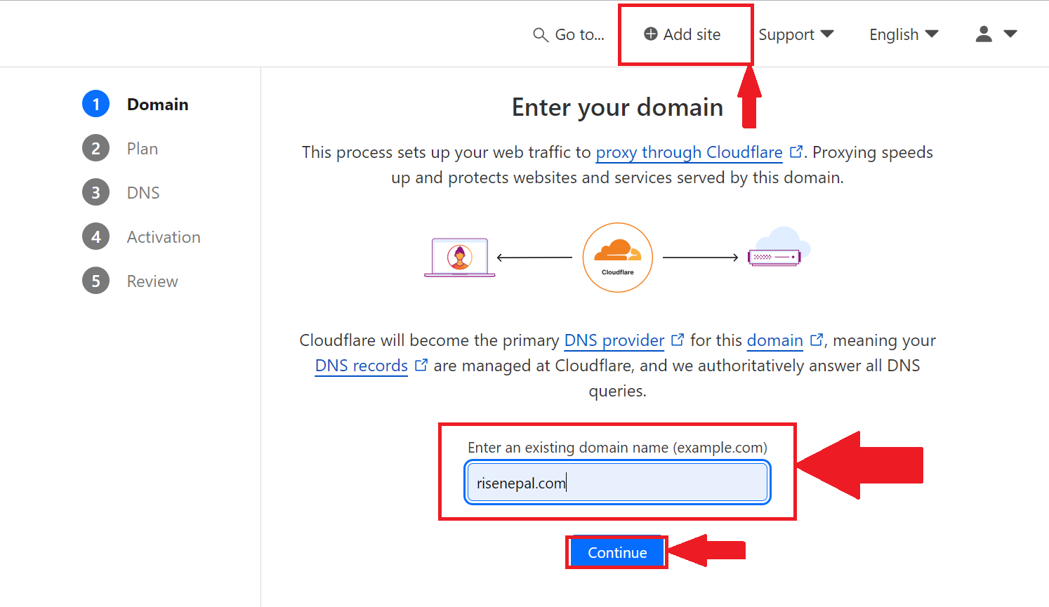Viewport: 1049px width, 607px height.
Task: Click the plus icon on Add site
Action: pyautogui.click(x=650, y=34)
